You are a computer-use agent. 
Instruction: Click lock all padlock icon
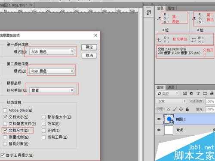coord(187,109)
